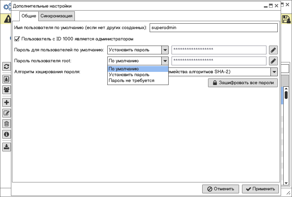Minimize the 'Дополнительные настройки' dialog
This screenshot has height=197, width=292.
click(x=266, y=6)
